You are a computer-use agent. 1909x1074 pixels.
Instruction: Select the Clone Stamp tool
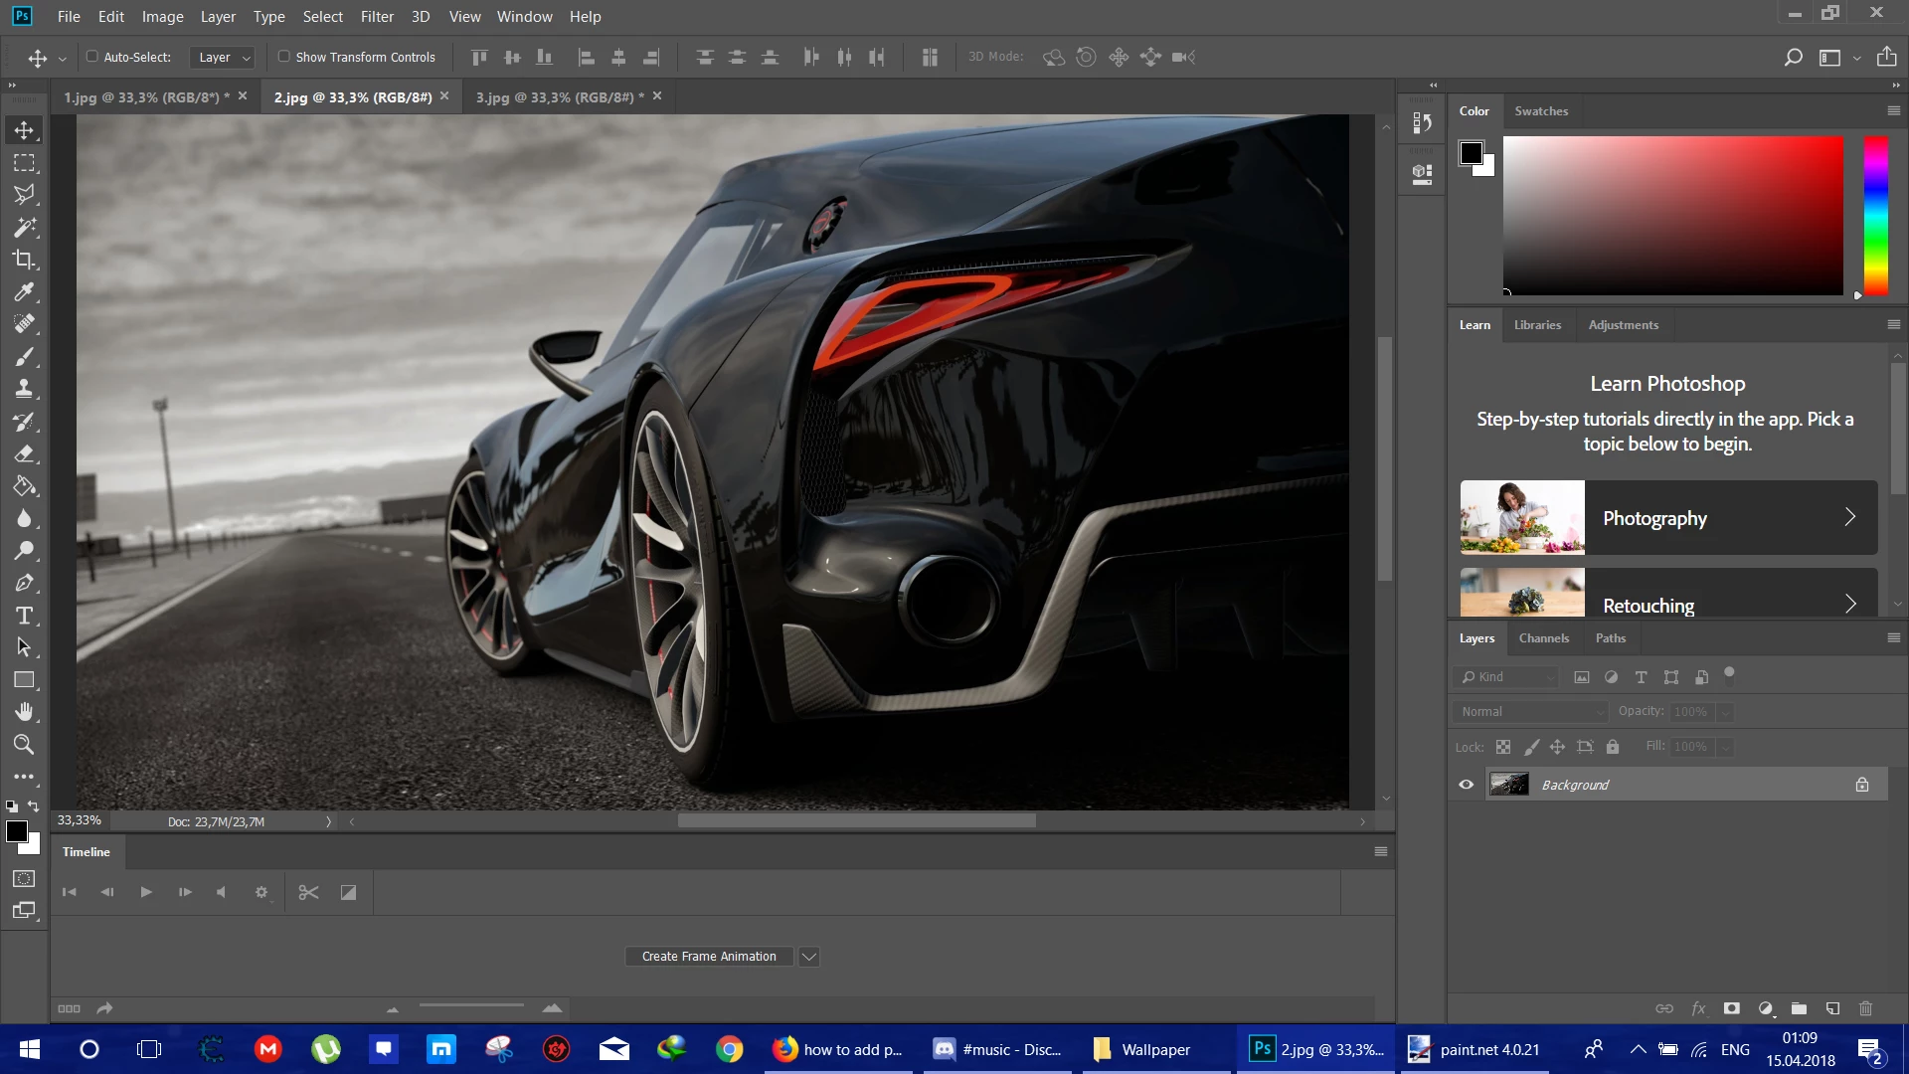tap(24, 389)
